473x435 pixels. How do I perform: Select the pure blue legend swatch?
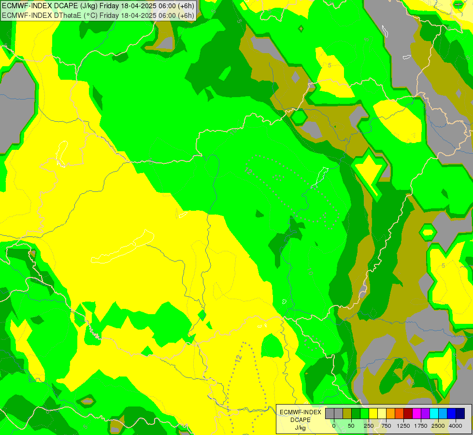point(452,413)
